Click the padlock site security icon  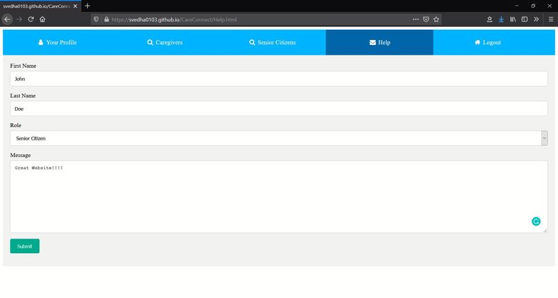click(x=107, y=19)
